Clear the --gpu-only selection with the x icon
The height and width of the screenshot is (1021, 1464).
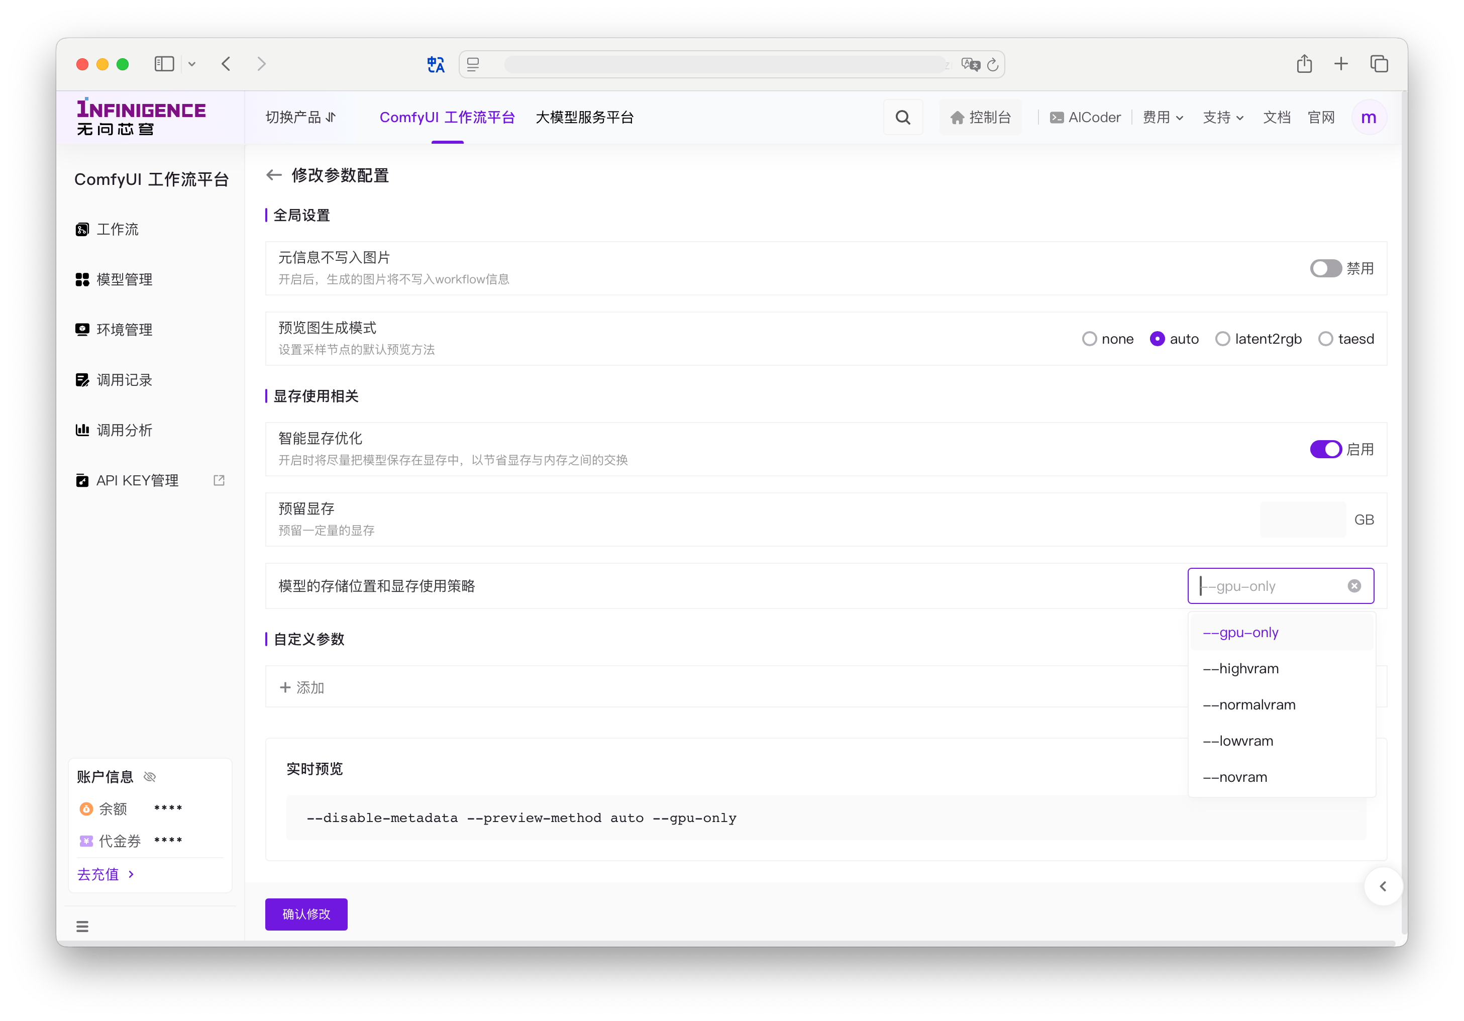(1354, 586)
